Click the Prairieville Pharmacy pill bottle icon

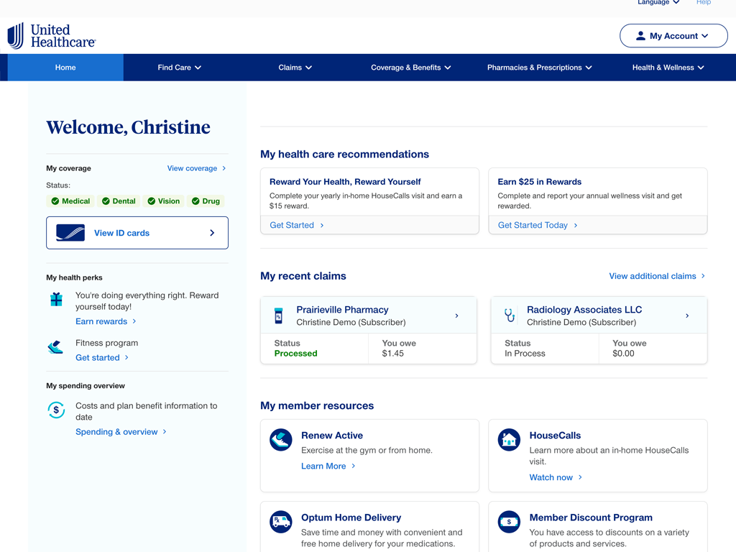tap(279, 316)
